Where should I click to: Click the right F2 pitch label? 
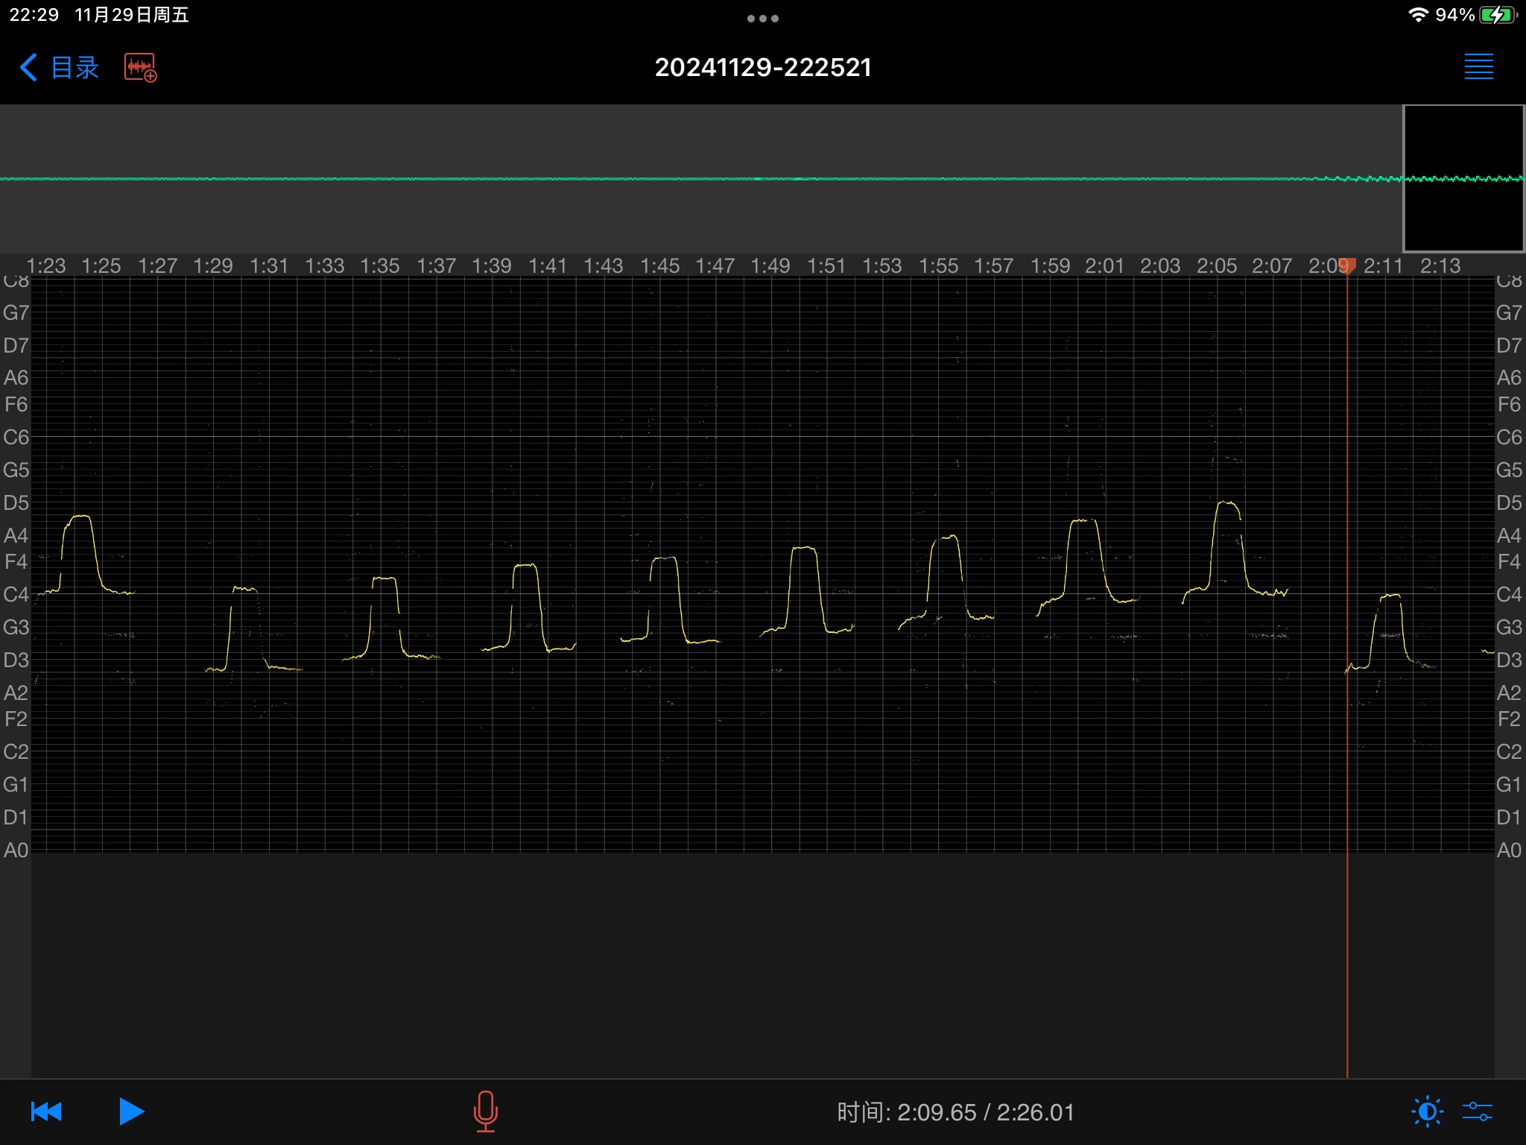point(1509,719)
